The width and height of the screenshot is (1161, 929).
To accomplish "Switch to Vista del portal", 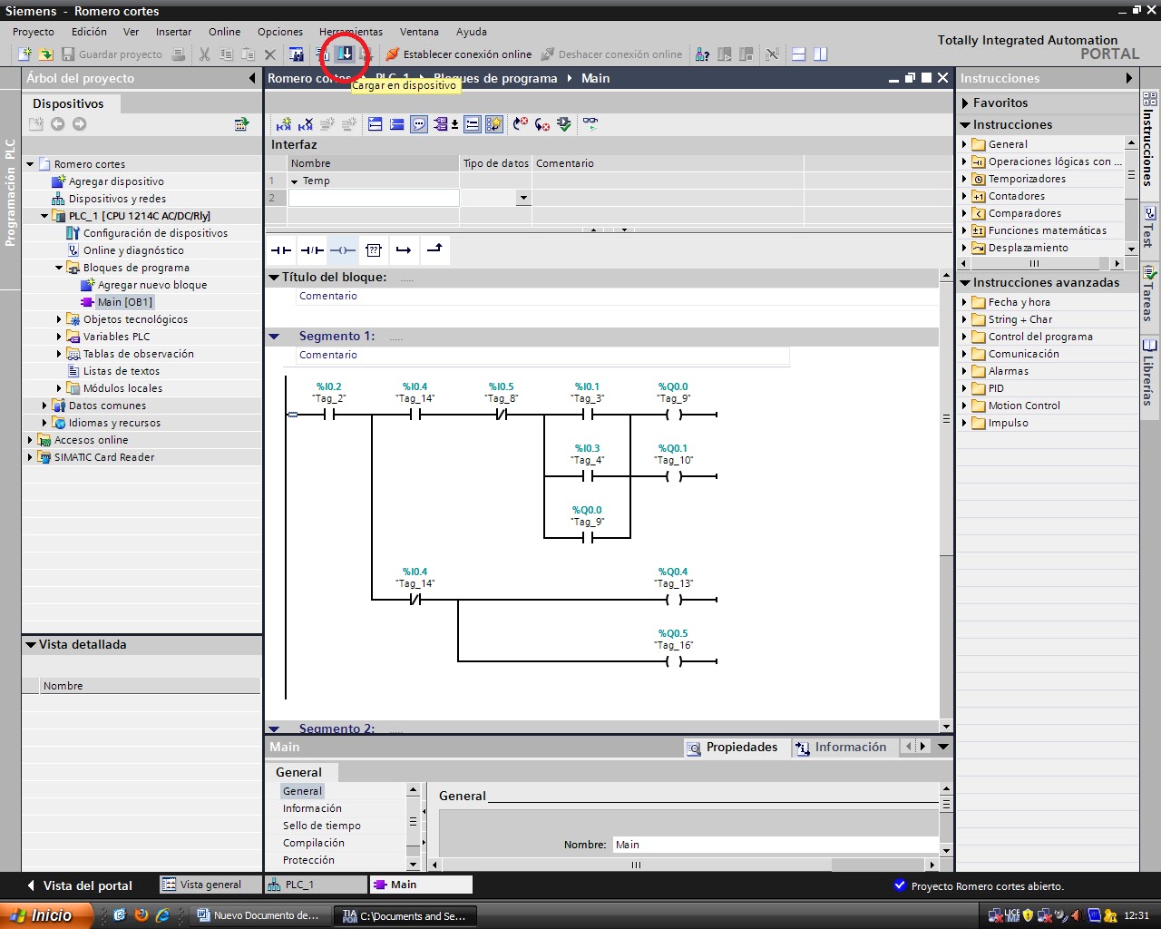I will tap(80, 885).
